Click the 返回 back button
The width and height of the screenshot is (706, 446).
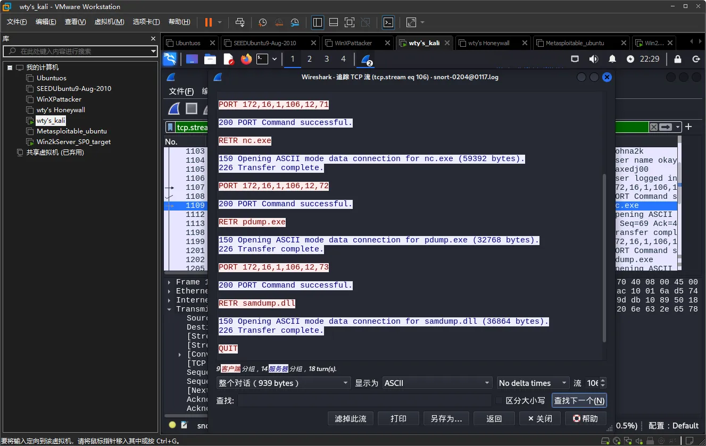[x=494, y=418]
